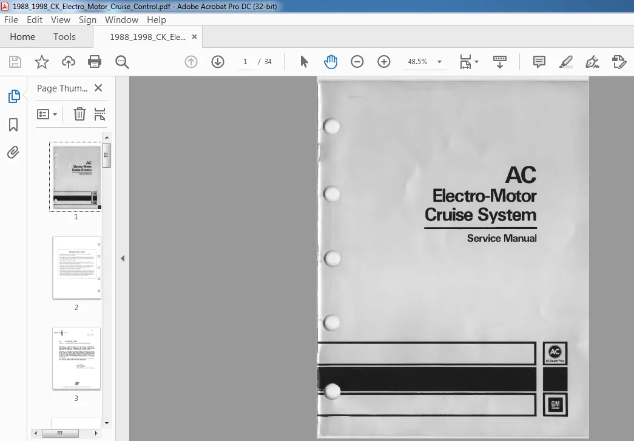Image resolution: width=634 pixels, height=441 pixels.
Task: Print the document with the printer icon
Action: (95, 62)
